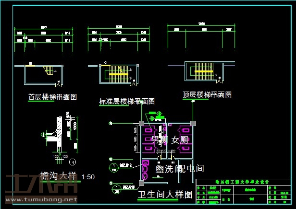
Task: Click the 女厕 room label
Action: click(x=180, y=140)
